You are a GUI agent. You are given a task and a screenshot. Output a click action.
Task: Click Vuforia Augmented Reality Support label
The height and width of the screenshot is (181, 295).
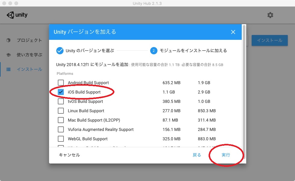tap(101, 129)
